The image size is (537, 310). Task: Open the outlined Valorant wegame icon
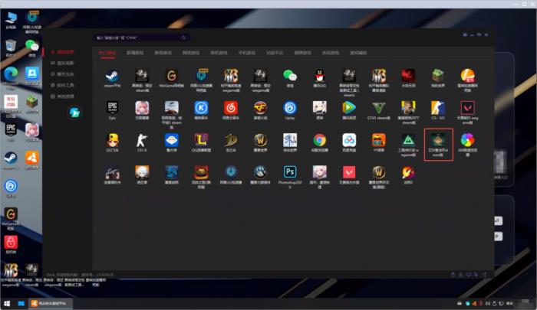467,108
